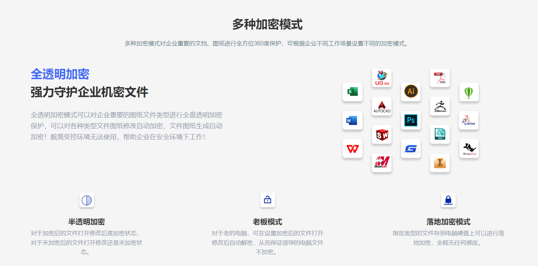Click the UG NX software icon

click(382, 78)
